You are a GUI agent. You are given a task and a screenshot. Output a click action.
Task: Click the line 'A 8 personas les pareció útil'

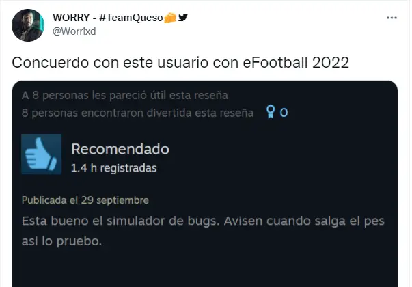point(125,96)
